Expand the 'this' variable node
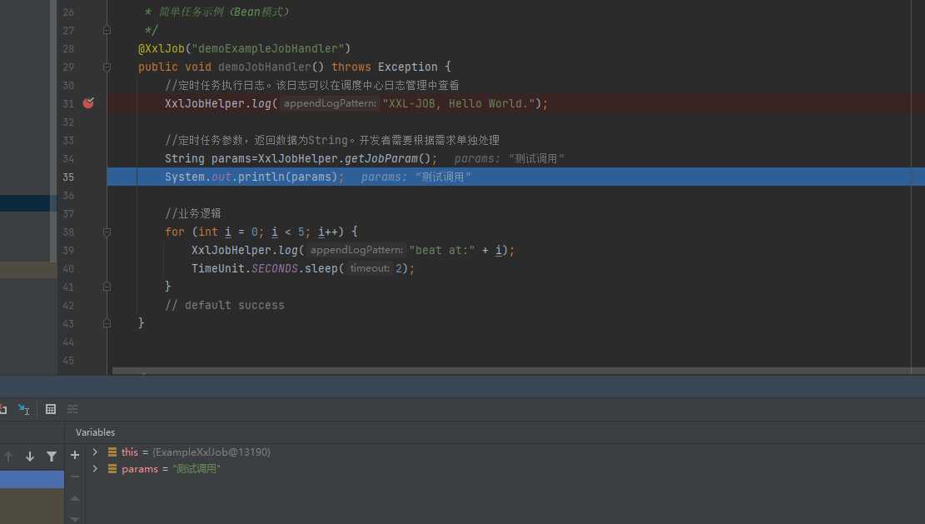 click(95, 452)
